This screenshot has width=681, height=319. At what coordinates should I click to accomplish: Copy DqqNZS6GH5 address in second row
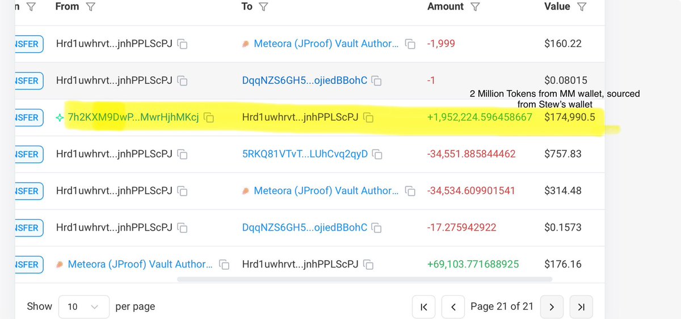pyautogui.click(x=377, y=81)
